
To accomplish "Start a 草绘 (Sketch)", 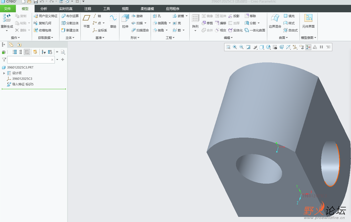I will [x=113, y=21].
